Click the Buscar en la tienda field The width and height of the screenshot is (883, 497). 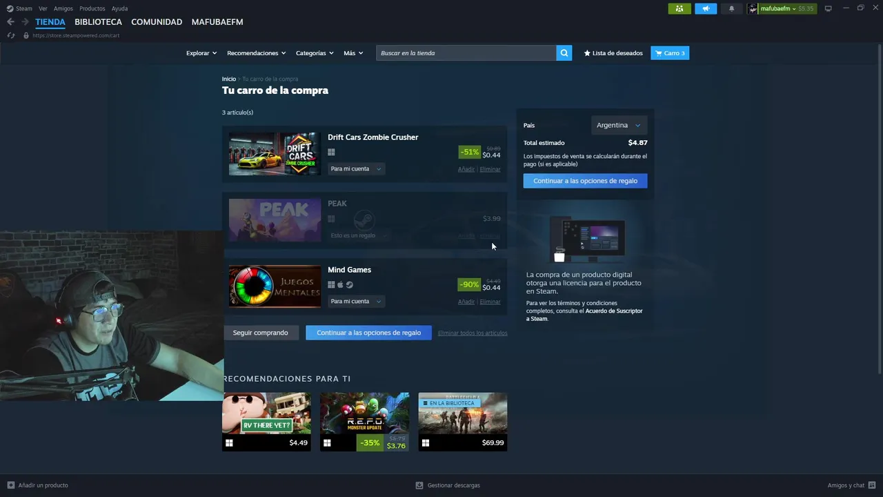[466, 53]
